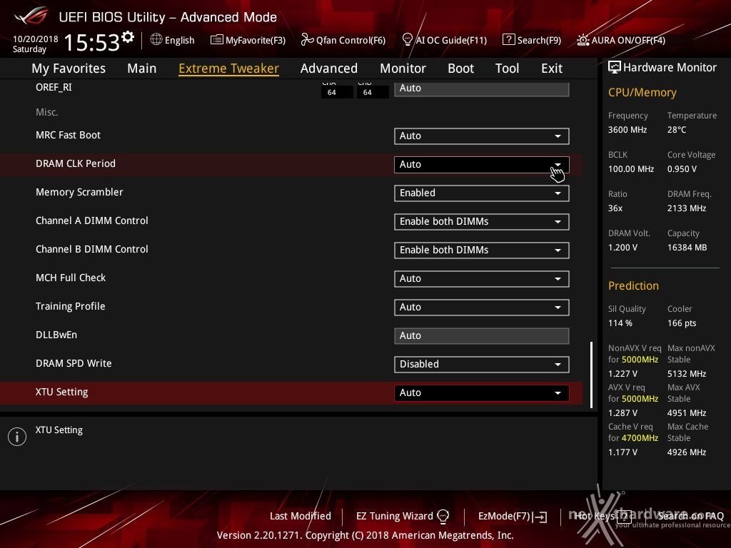The width and height of the screenshot is (731, 548).
Task: Click EZ Tuning Wizard bulb icon
Action: 443,517
